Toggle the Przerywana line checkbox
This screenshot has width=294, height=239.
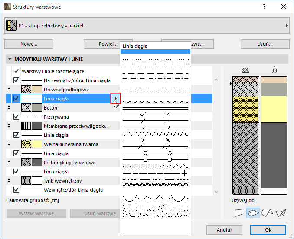pyautogui.click(x=16, y=117)
